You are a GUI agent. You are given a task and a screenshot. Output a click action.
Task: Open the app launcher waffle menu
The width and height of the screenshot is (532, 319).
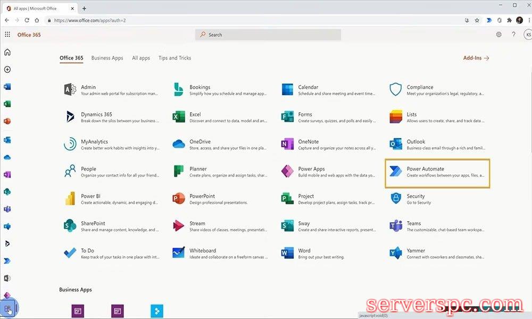click(x=7, y=35)
